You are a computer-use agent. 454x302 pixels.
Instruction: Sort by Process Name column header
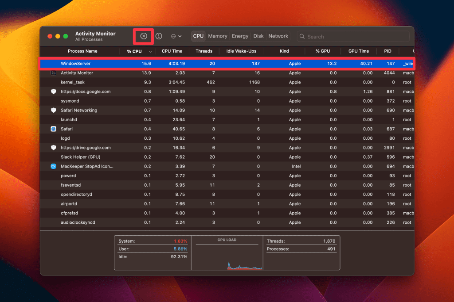[82, 51]
